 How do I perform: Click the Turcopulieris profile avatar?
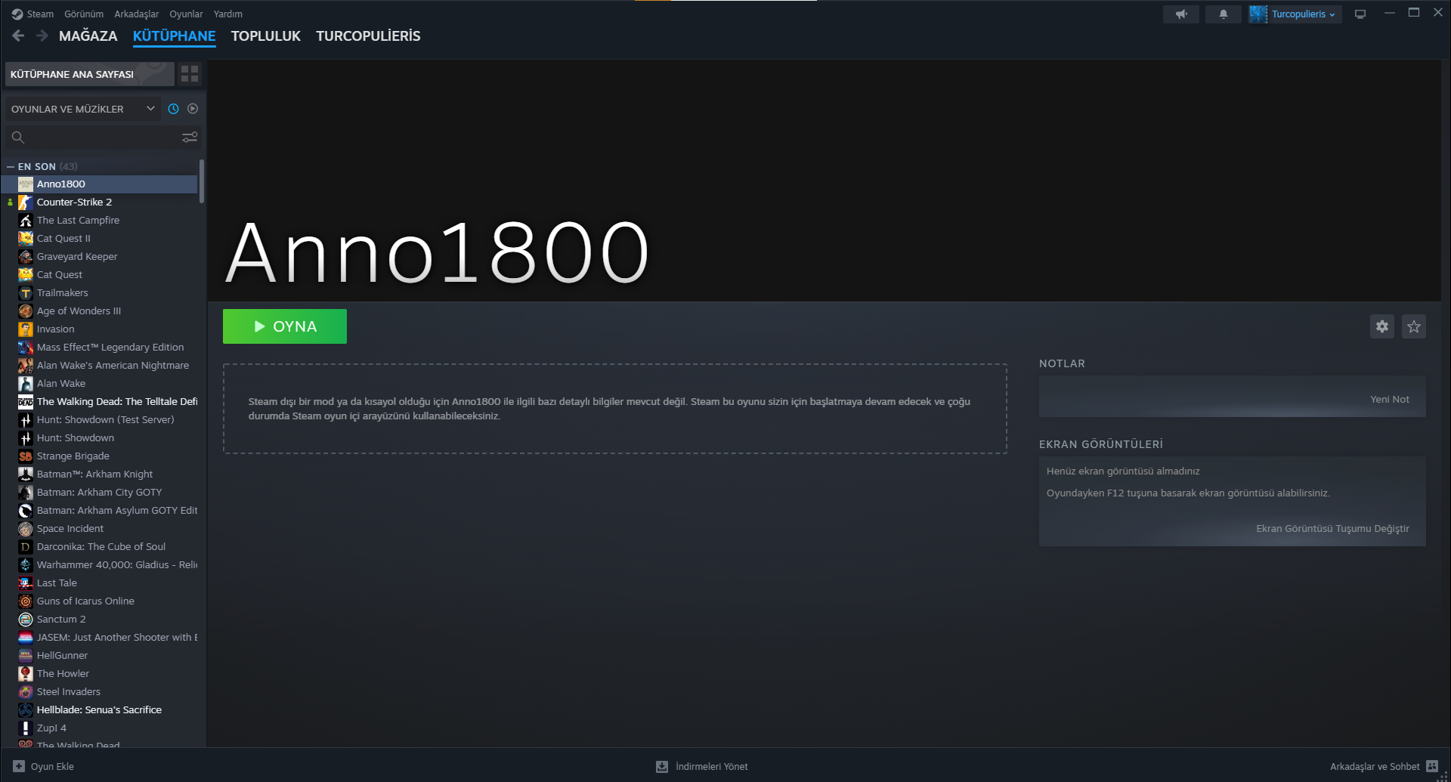coord(1258,14)
